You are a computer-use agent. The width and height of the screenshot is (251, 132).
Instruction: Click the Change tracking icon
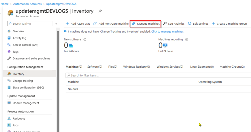pyautogui.click(x=9, y=81)
